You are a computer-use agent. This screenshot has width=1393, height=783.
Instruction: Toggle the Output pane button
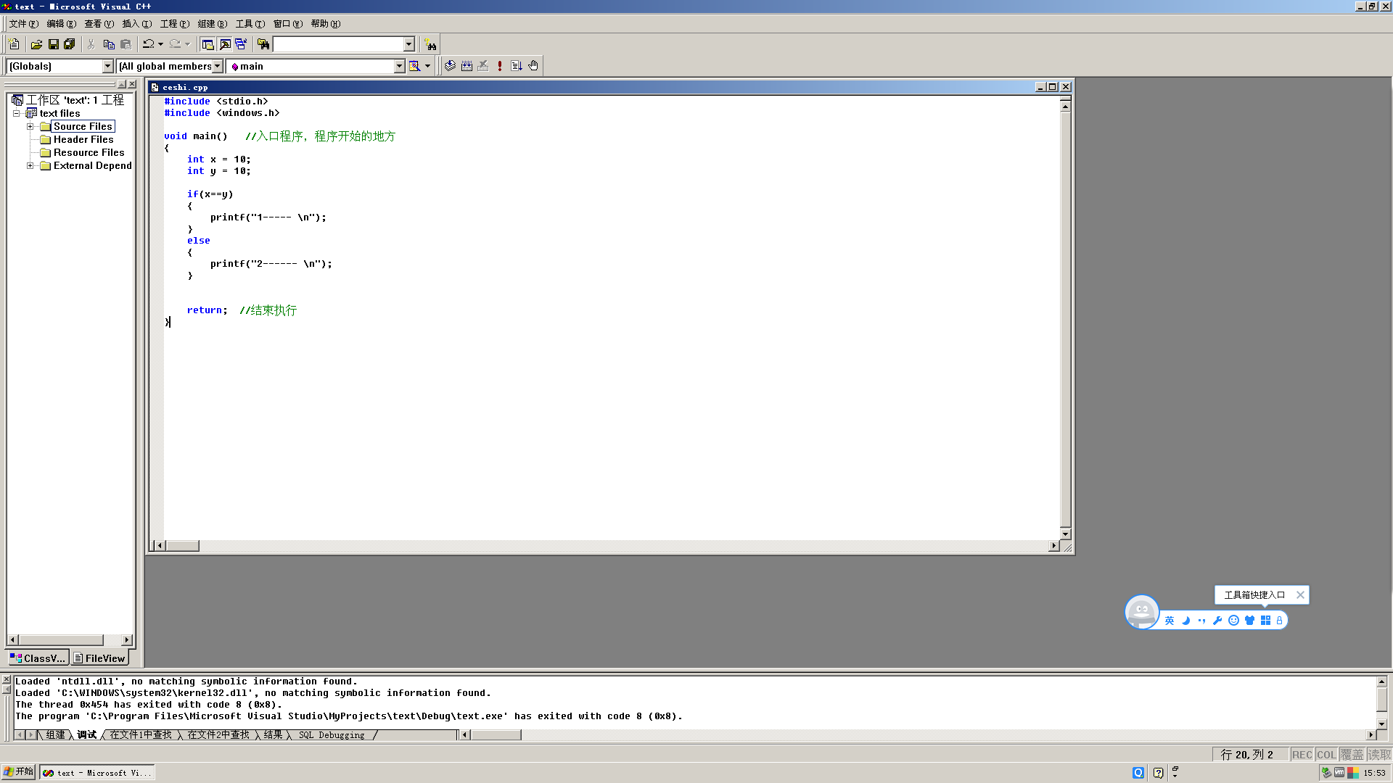click(x=225, y=44)
